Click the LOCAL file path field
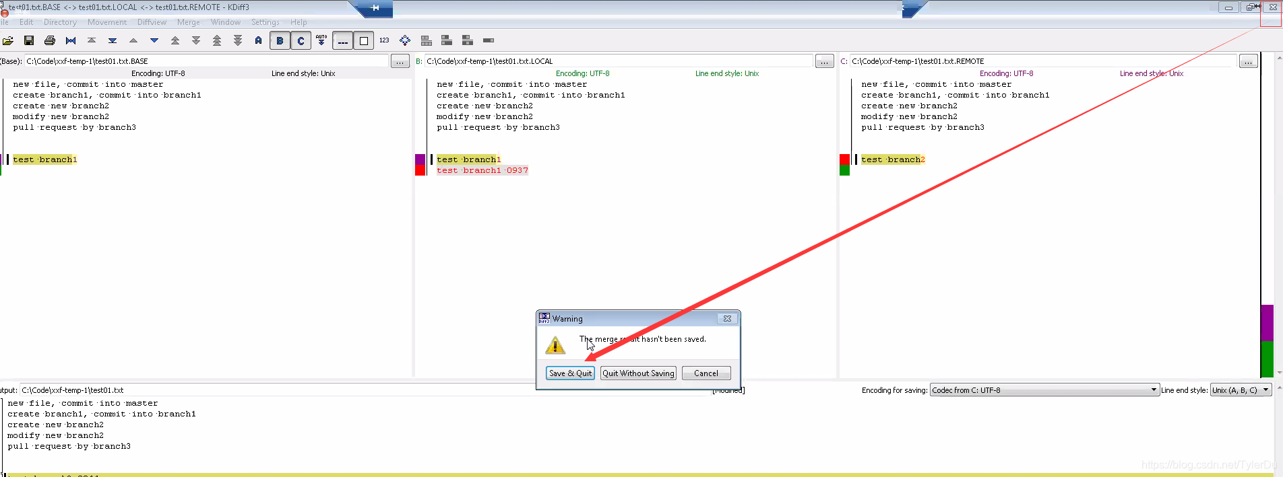 tap(619, 61)
